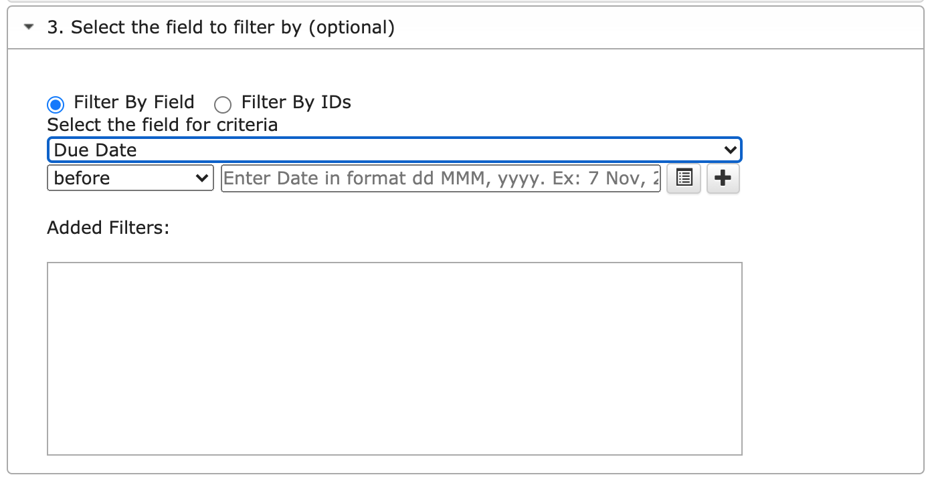Image resolution: width=930 pixels, height=477 pixels.
Task: Open the Due Date field dropdown
Action: point(388,150)
